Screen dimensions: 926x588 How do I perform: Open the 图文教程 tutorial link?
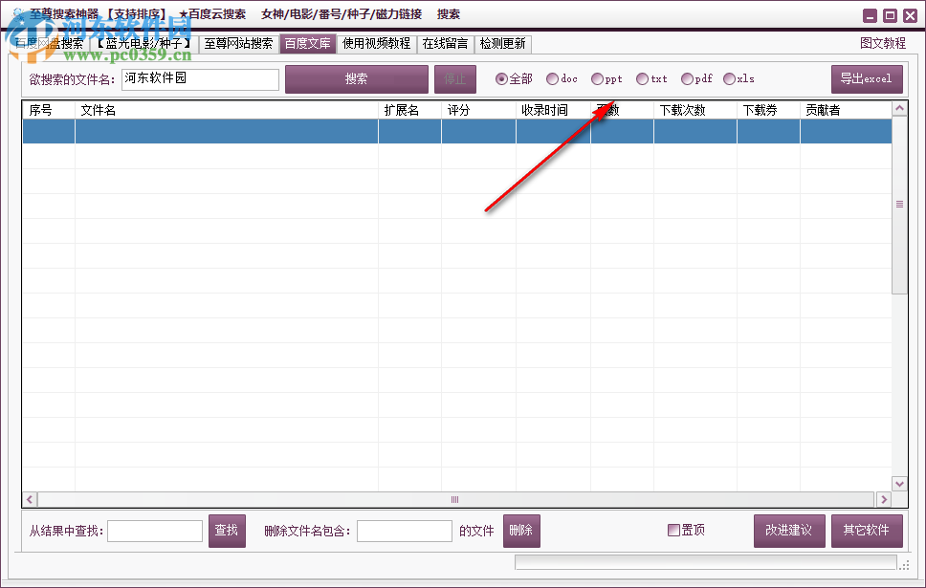point(883,43)
